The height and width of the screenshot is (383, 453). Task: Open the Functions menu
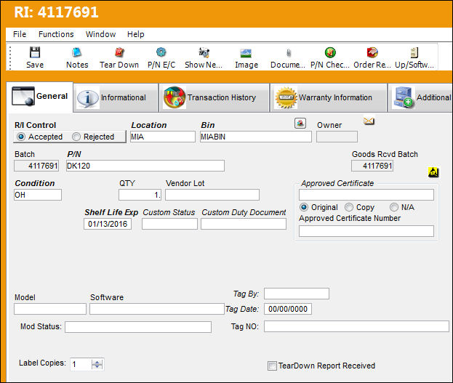(56, 34)
